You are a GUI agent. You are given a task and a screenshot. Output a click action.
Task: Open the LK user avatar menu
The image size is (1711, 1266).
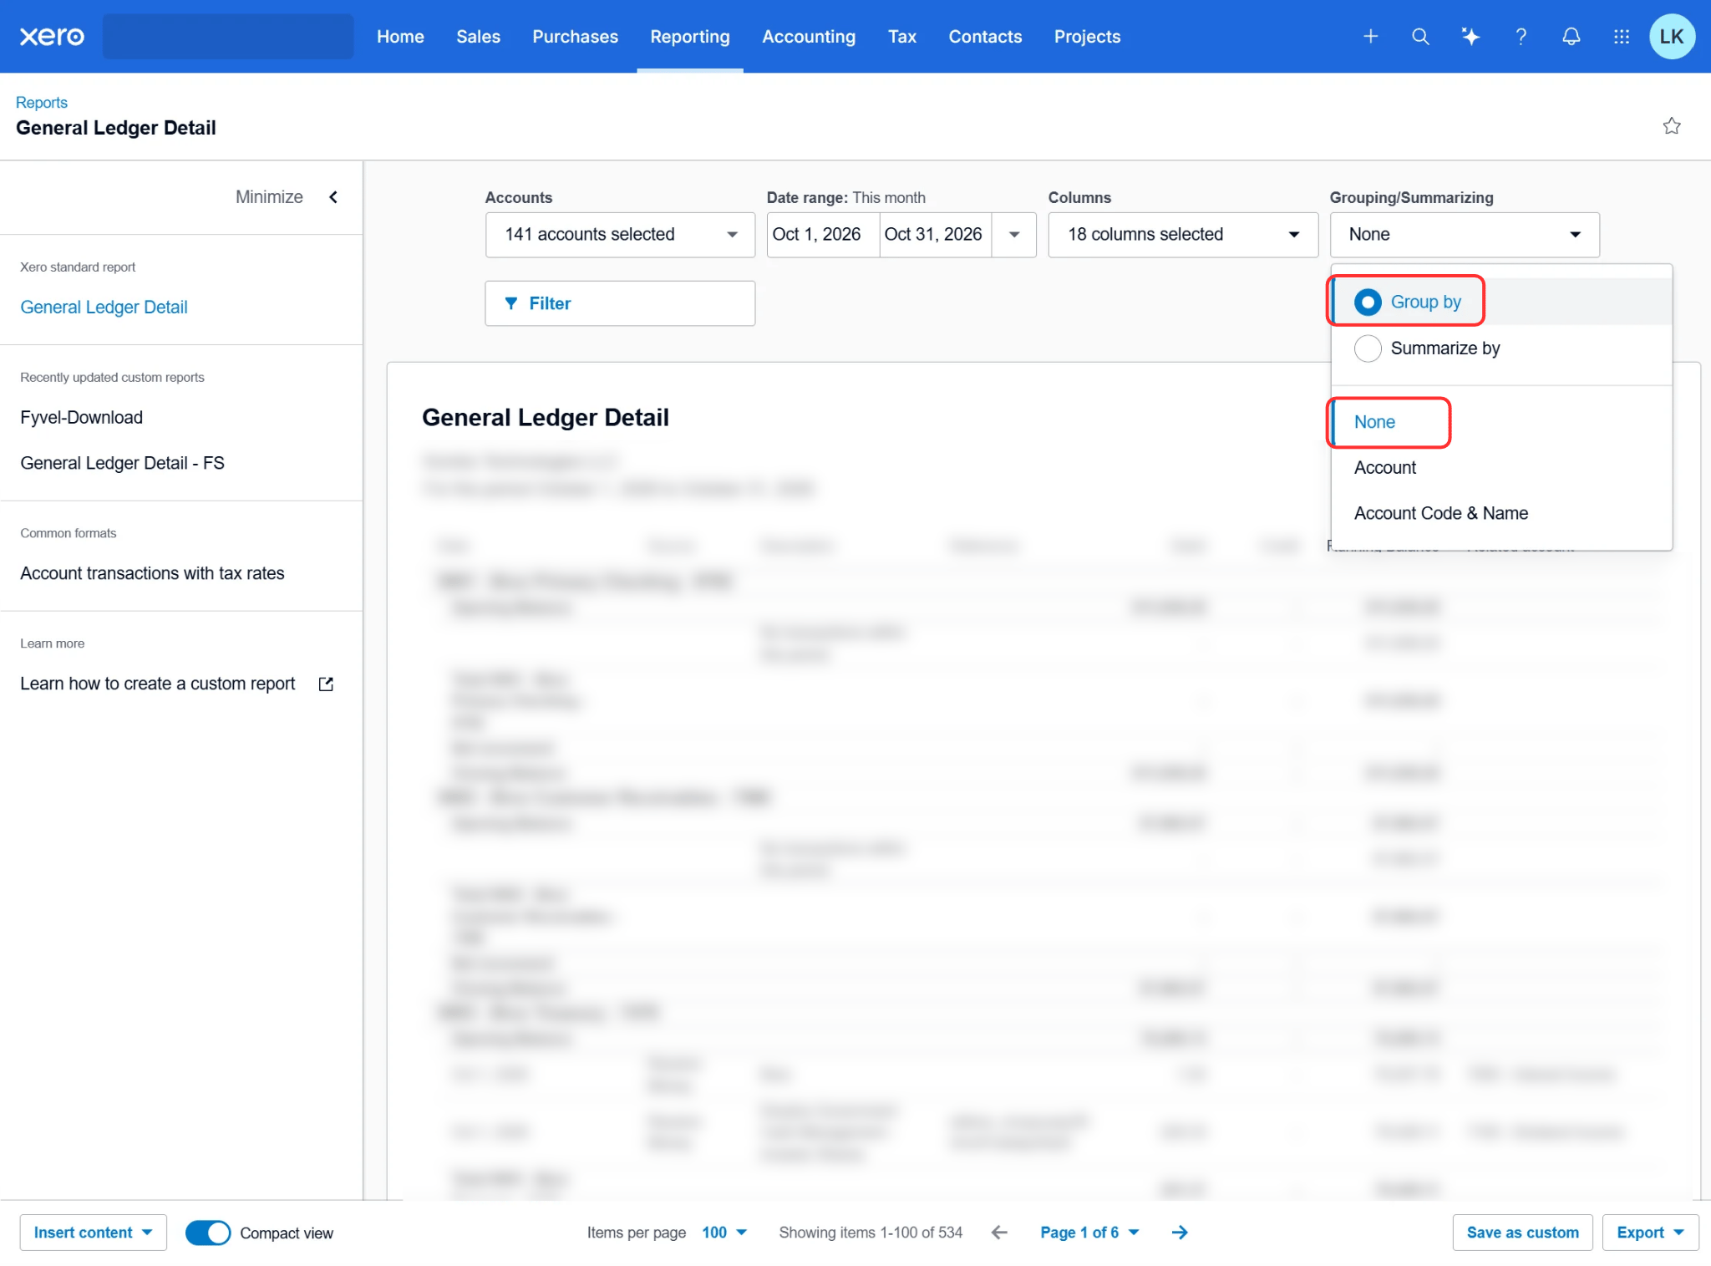click(1672, 37)
